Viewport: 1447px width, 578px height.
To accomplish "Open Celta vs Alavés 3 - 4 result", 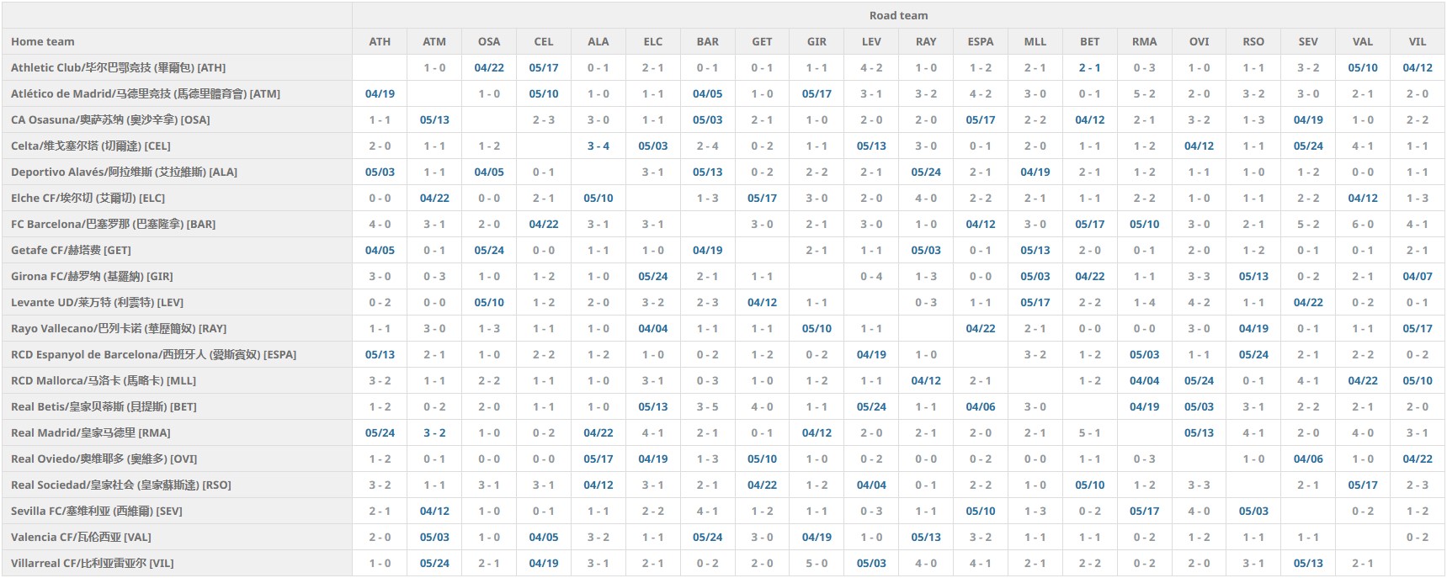I will tap(598, 146).
